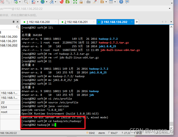Click the layout panes icon

(111, 2)
